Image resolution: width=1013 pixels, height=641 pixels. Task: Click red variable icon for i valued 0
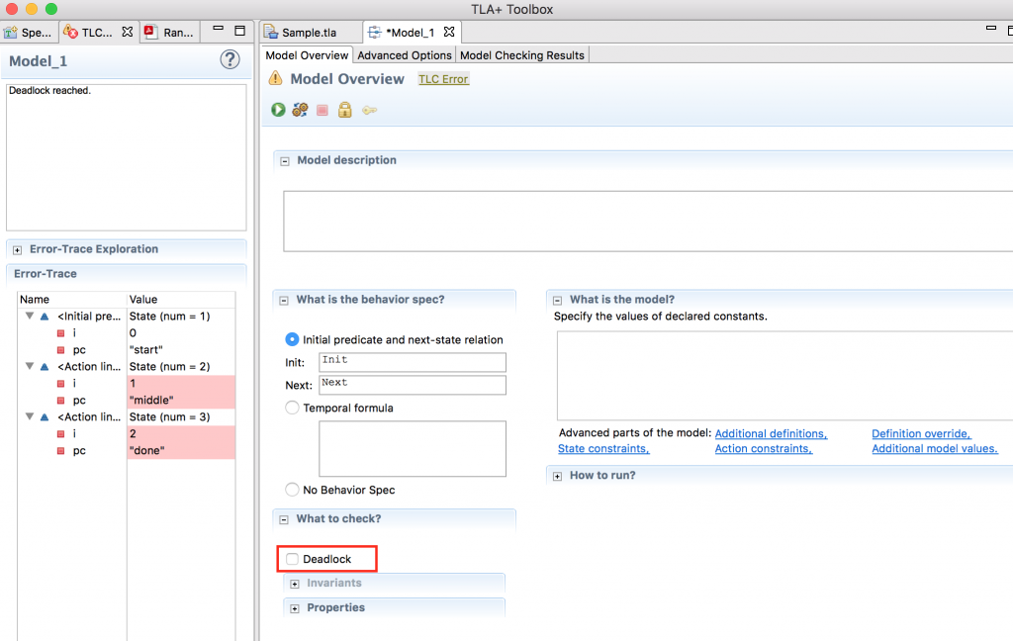tap(60, 333)
